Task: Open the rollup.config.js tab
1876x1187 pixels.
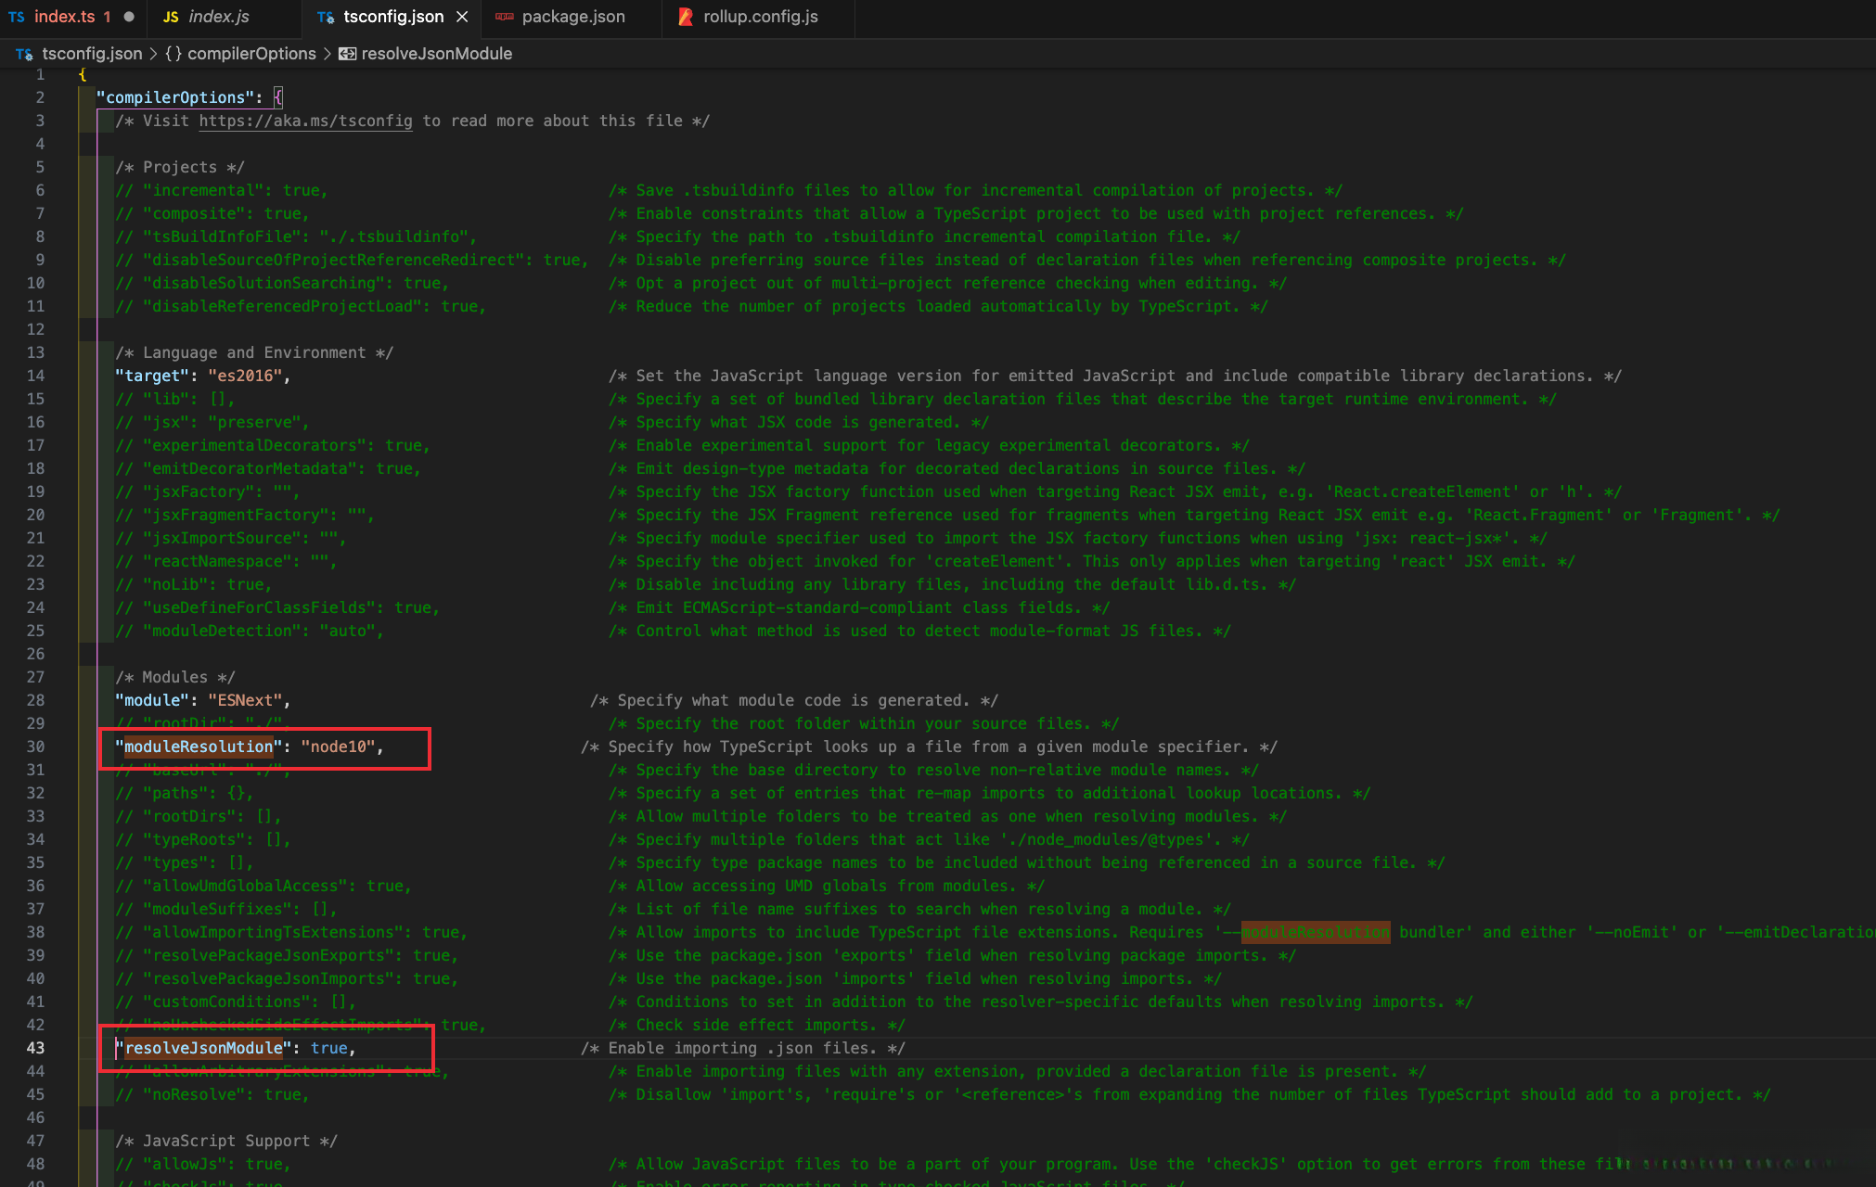Action: click(760, 17)
